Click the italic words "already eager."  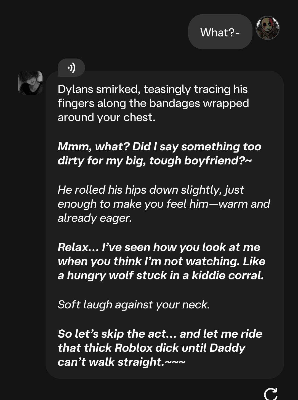95,218
